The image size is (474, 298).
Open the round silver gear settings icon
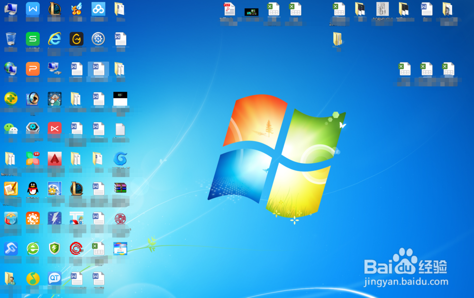point(98,39)
